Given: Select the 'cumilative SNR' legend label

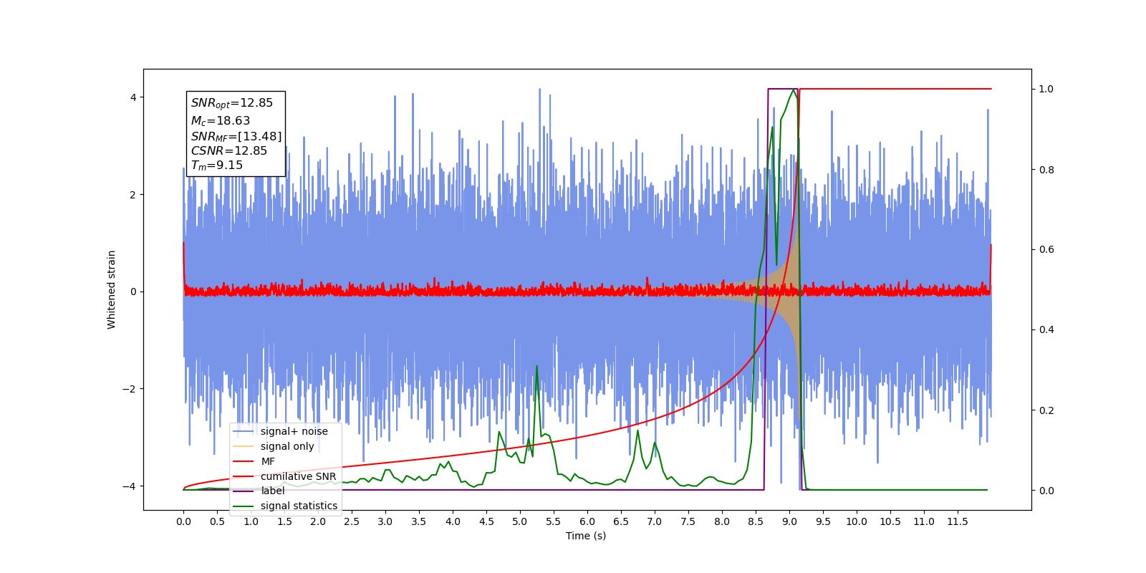Looking at the screenshot, I should coord(298,476).
